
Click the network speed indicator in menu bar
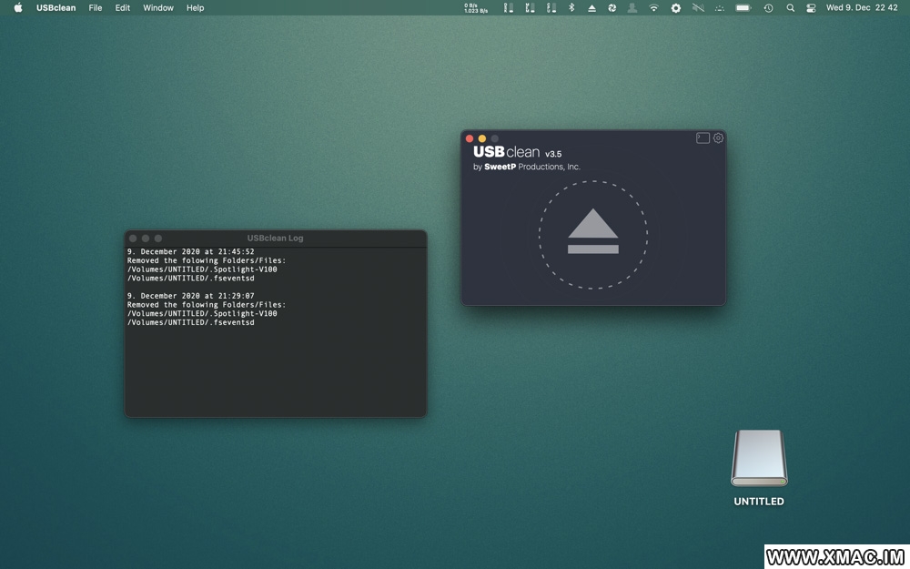pyautogui.click(x=476, y=8)
